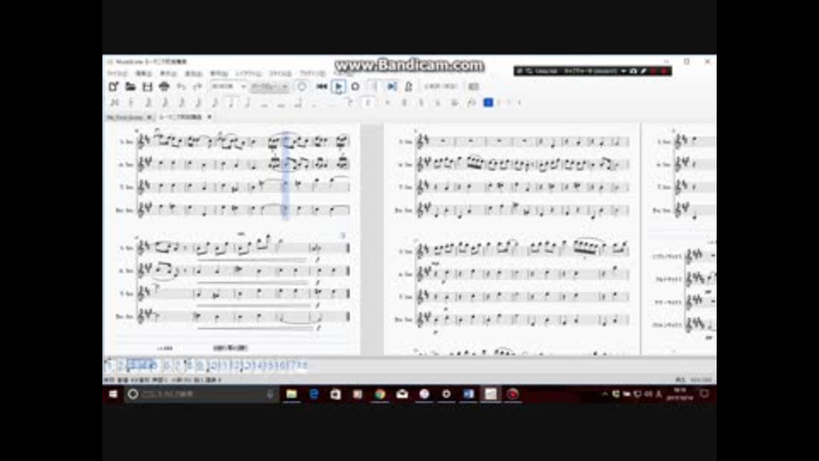This screenshot has height=461, width=819.
Task: Flip note stem direction
Action: tap(471, 103)
